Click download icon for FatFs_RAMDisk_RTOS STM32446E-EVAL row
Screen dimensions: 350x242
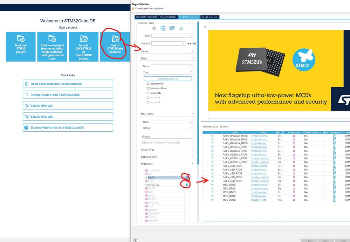pyautogui.click(x=335, y=136)
